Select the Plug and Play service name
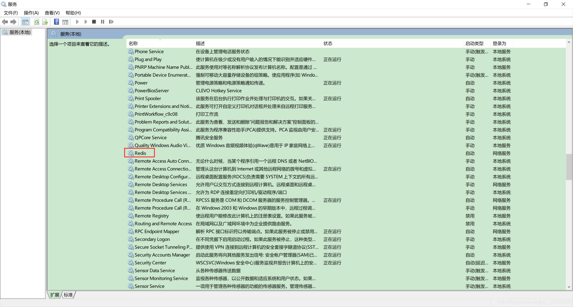 click(148, 59)
